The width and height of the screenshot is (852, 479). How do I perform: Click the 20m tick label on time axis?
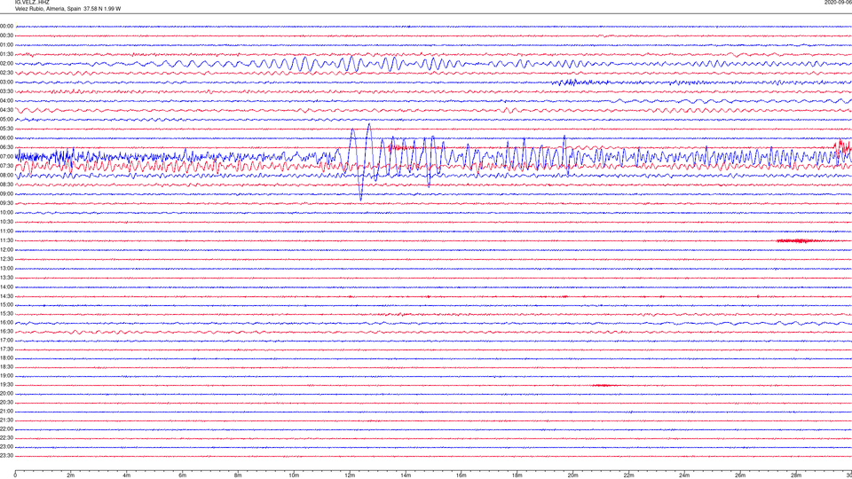tap(572, 475)
